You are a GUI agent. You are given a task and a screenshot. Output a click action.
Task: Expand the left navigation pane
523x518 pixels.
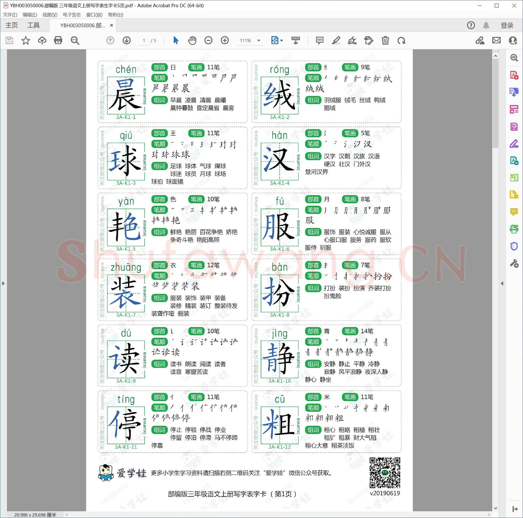click(x=3, y=283)
